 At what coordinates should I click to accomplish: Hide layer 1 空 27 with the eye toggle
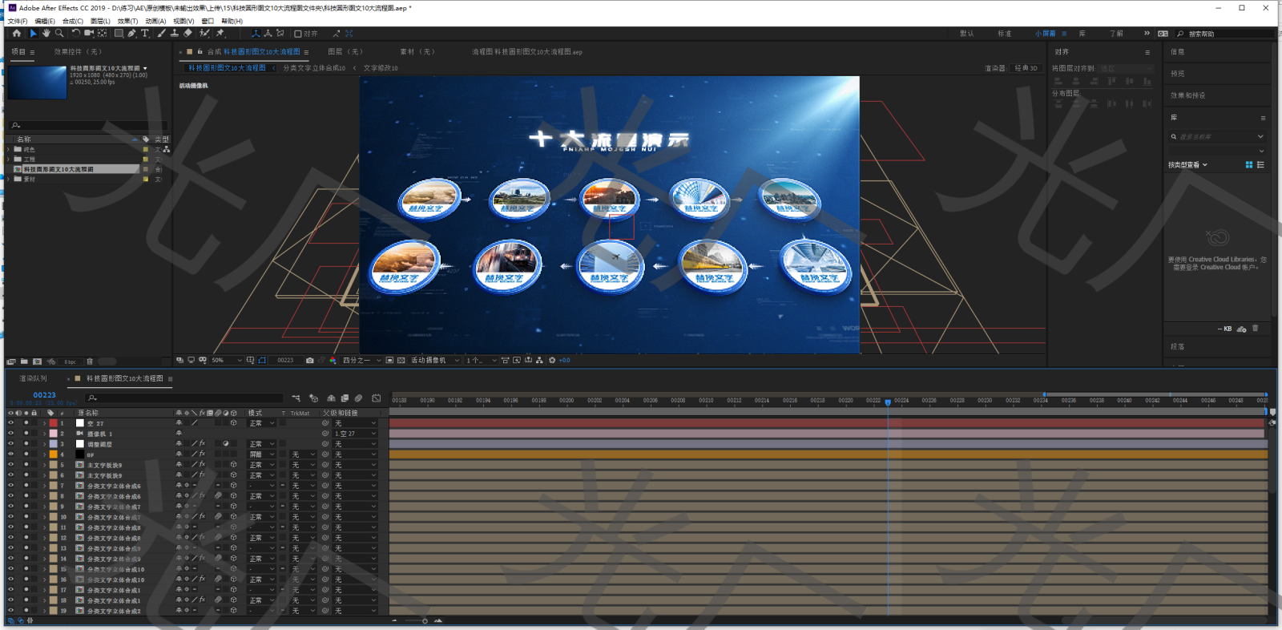click(x=10, y=423)
